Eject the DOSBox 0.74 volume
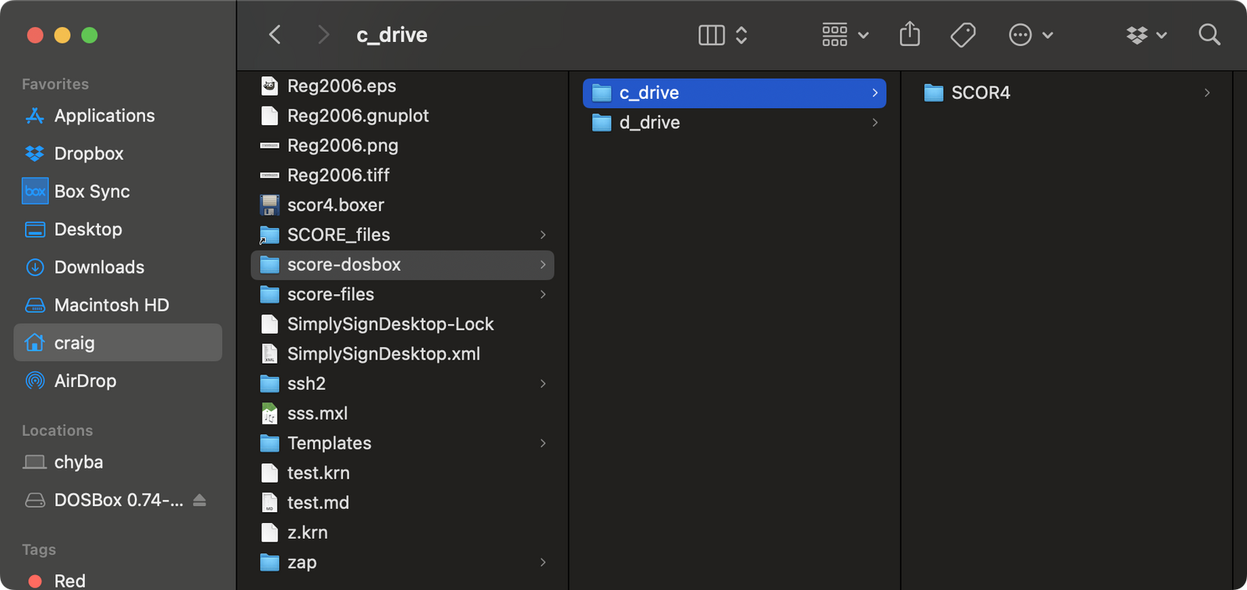The image size is (1247, 590). (x=200, y=500)
